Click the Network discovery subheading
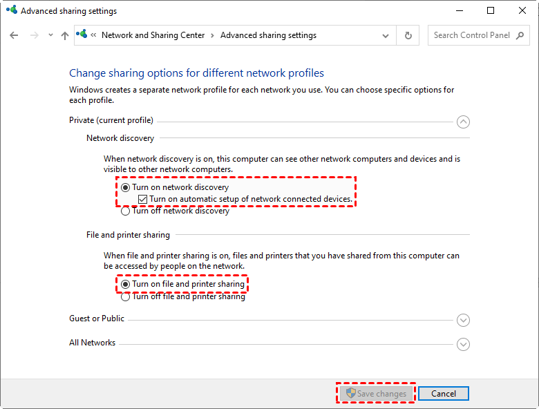The image size is (539, 409). (x=120, y=138)
